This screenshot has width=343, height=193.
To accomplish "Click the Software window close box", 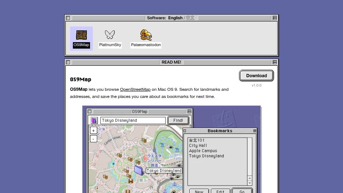I will coord(68,18).
